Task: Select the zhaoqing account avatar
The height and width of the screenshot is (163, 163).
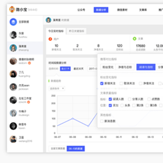Action: pyautogui.click(x=13, y=48)
